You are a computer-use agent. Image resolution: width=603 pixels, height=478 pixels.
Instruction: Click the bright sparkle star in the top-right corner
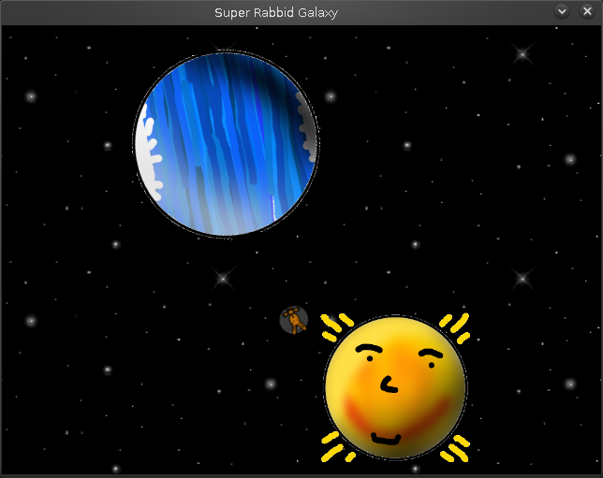point(522,54)
